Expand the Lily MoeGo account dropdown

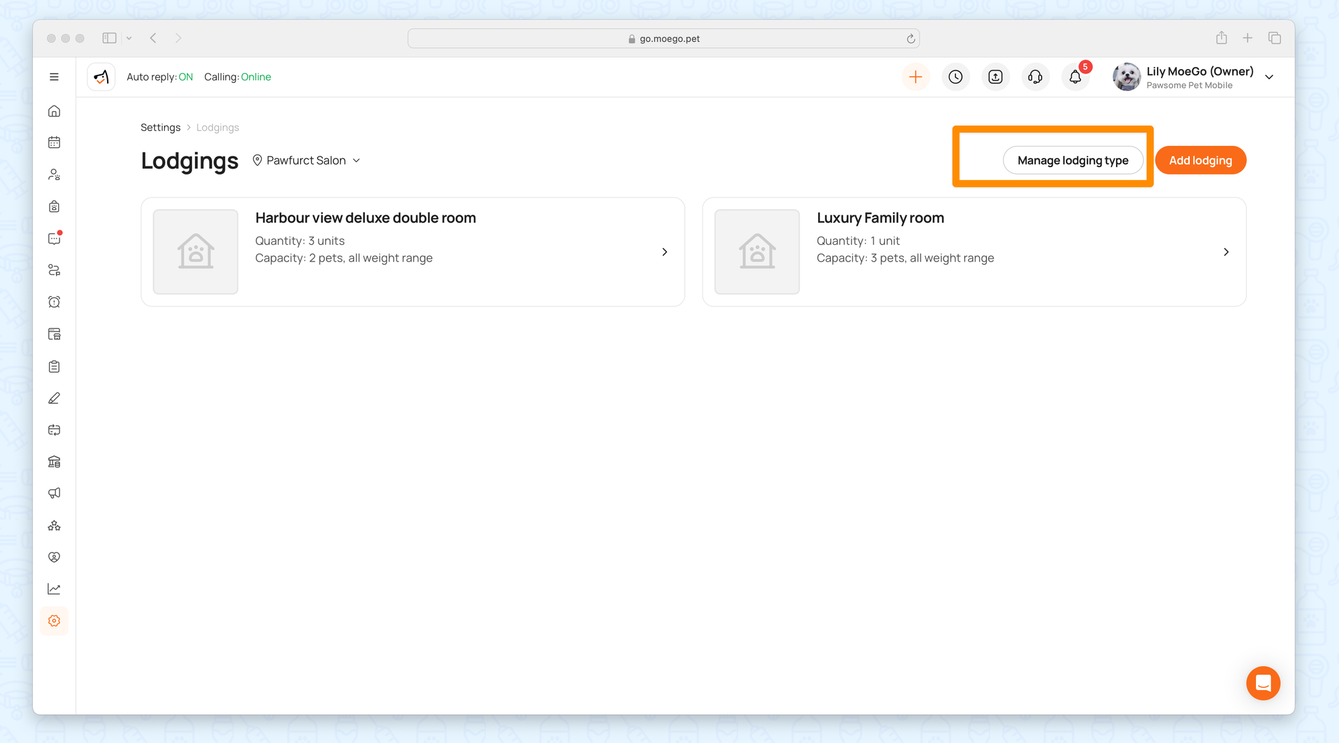click(x=1269, y=77)
